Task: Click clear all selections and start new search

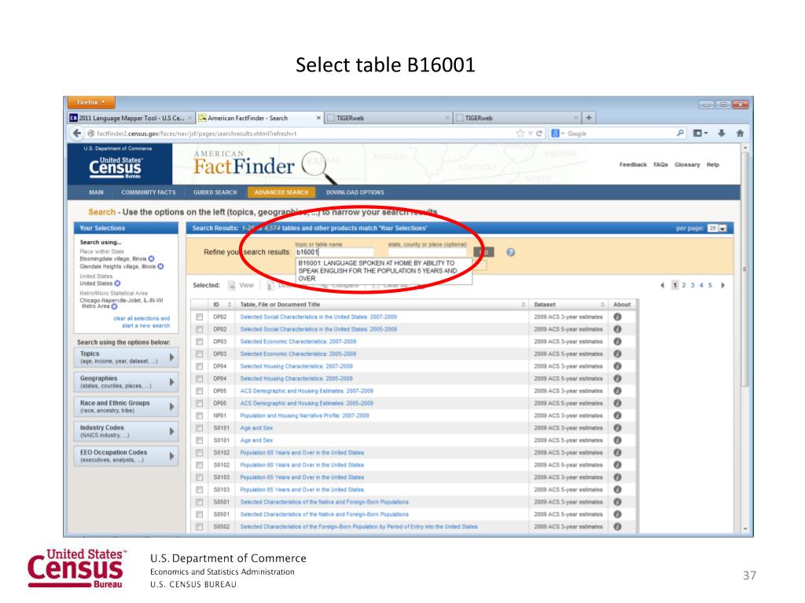Action: [x=142, y=322]
